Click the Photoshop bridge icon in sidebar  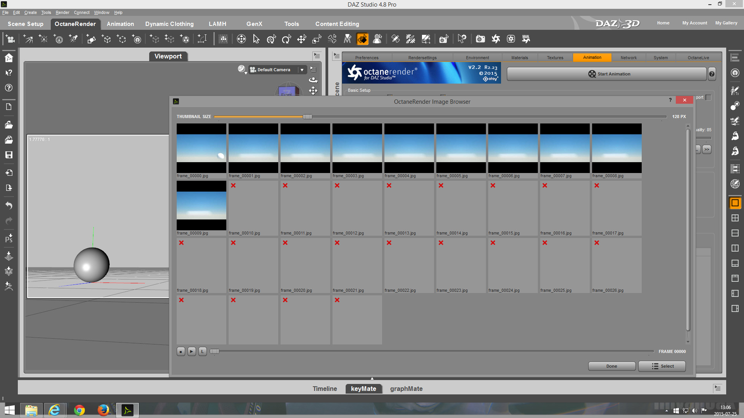pyautogui.click(x=9, y=238)
